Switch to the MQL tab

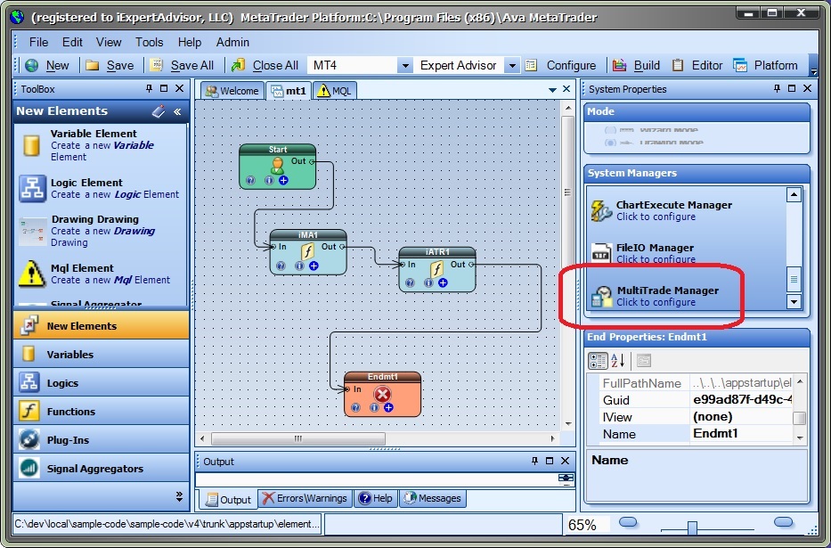[334, 91]
